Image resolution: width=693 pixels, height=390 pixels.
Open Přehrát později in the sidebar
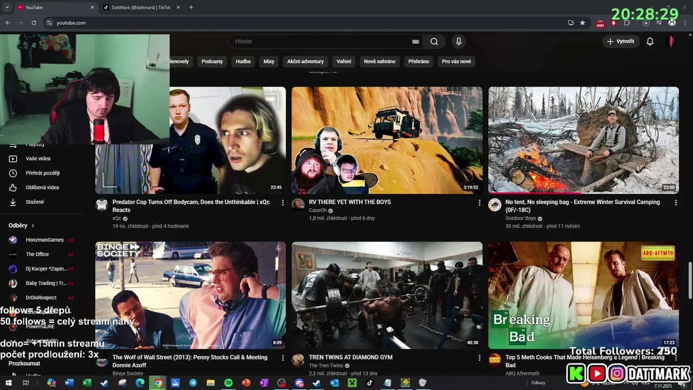[x=42, y=173]
